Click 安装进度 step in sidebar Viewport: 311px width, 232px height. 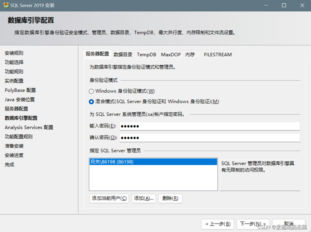pyautogui.click(x=14, y=155)
